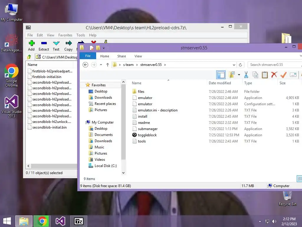Screen dimensions: 302x227
Task: Open the Favorites menu in 7-Zip
Action: (65, 35)
